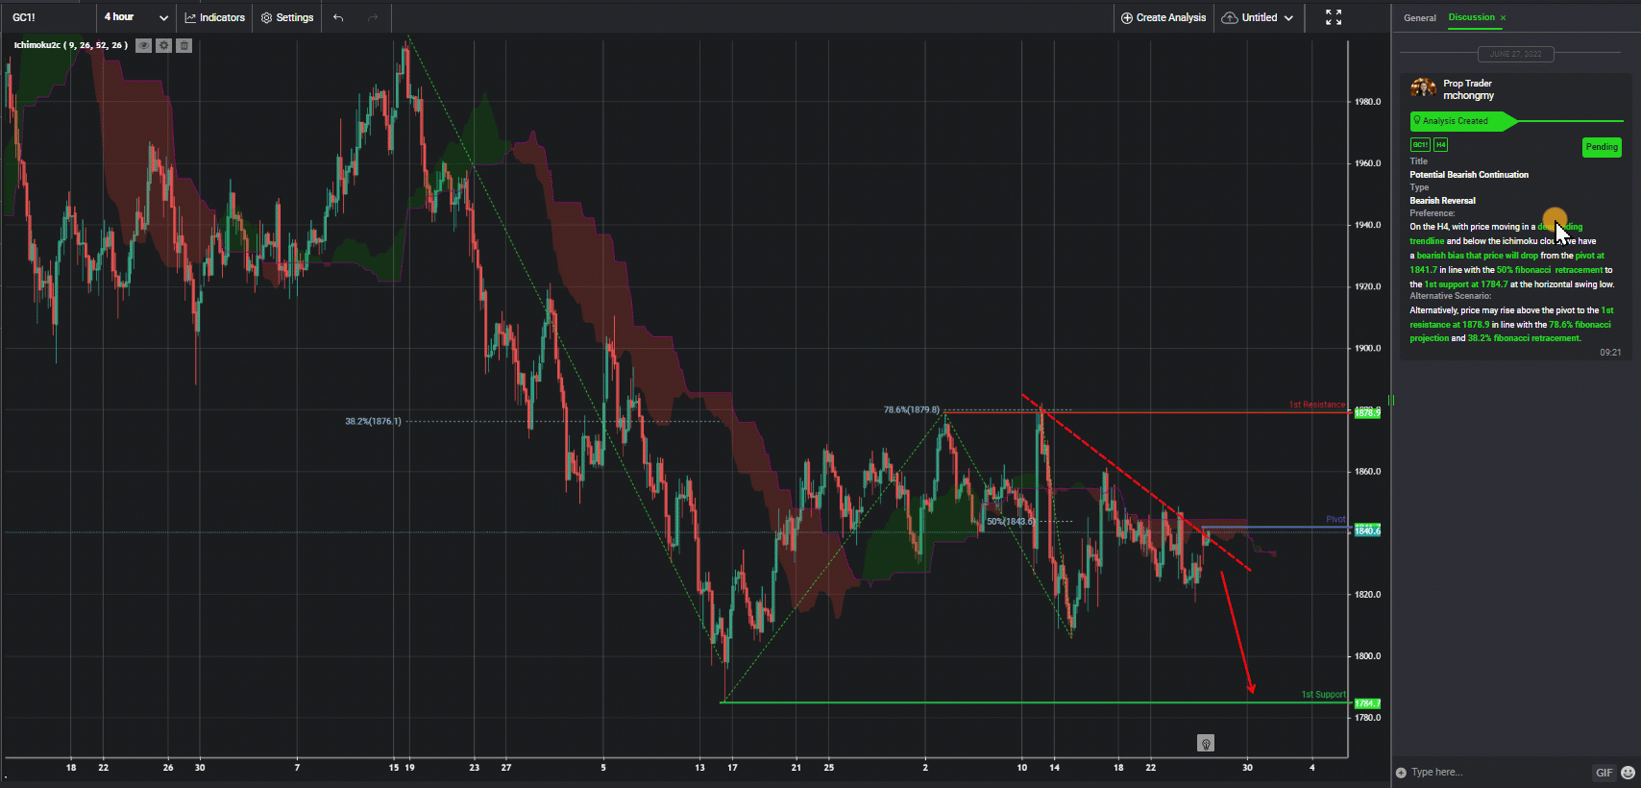Image resolution: width=1641 pixels, height=788 pixels.
Task: Delete the Ichimoku indicator
Action: click(x=184, y=45)
